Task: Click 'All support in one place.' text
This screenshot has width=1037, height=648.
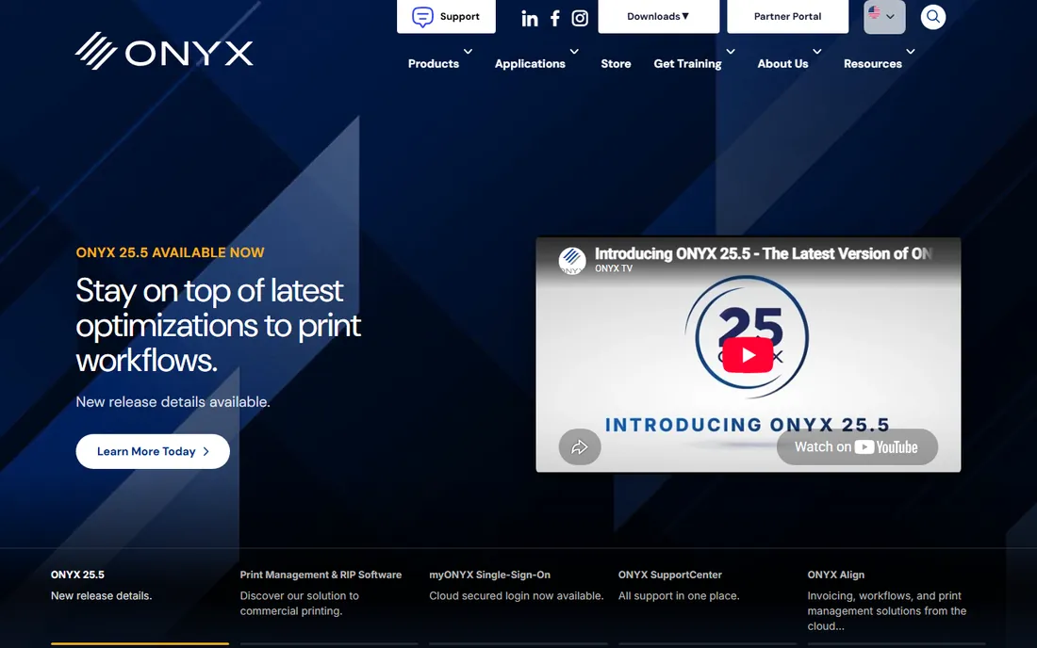Action: point(679,596)
